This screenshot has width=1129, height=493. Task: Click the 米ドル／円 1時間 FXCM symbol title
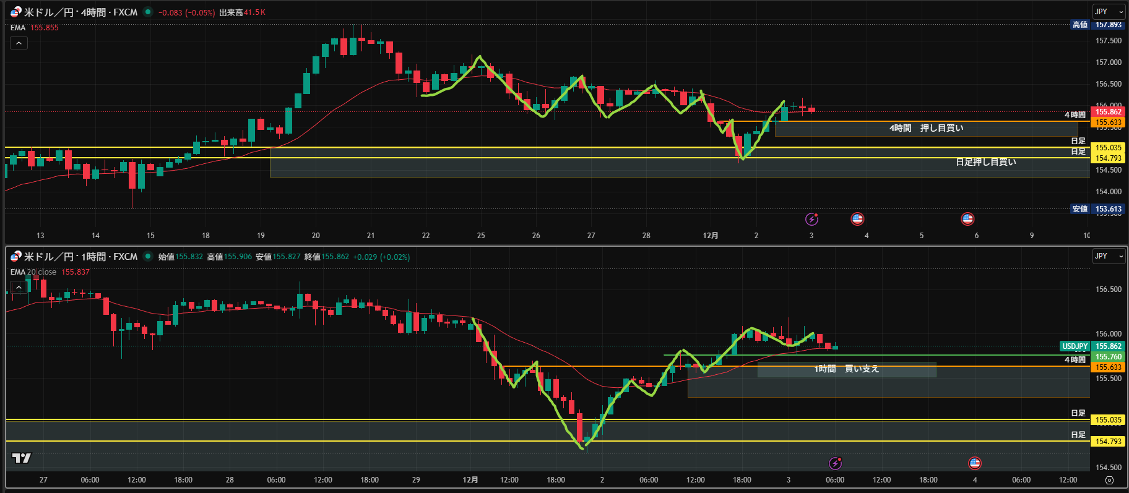coord(80,257)
